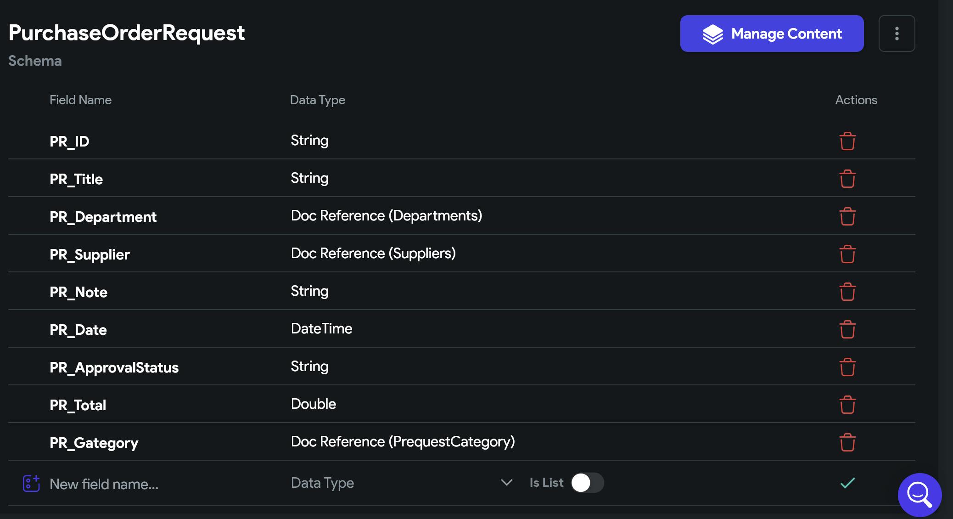This screenshot has height=519, width=953.
Task: Delete the PR_ID field
Action: (x=847, y=141)
